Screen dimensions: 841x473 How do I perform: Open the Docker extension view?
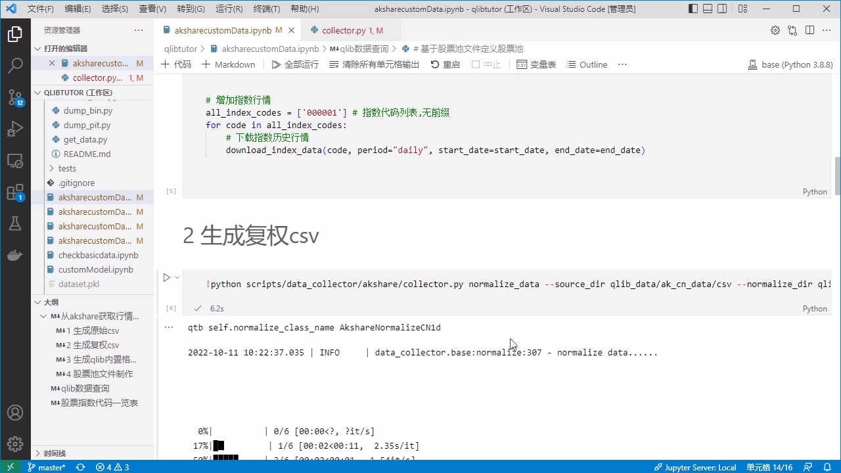(x=14, y=255)
